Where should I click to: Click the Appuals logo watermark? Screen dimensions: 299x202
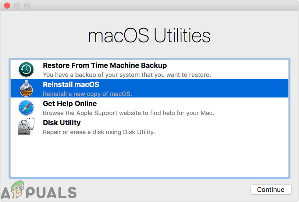click(x=39, y=191)
